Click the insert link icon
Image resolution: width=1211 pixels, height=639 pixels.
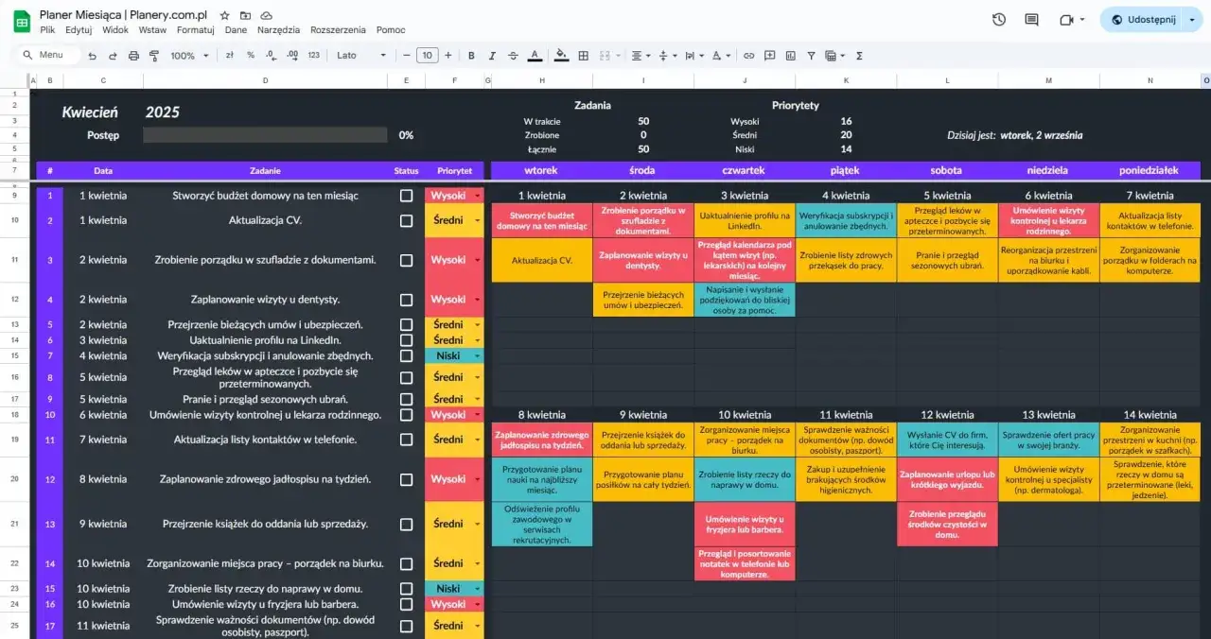pyautogui.click(x=748, y=56)
